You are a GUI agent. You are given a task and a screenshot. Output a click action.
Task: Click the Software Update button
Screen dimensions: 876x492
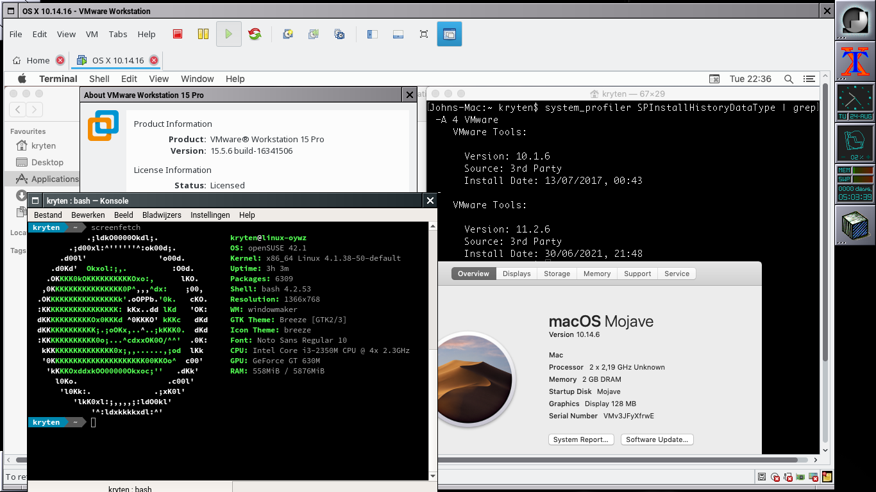pos(657,439)
